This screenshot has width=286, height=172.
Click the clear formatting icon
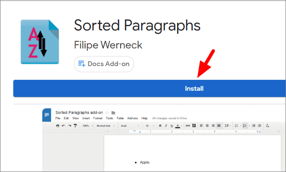coord(267,125)
